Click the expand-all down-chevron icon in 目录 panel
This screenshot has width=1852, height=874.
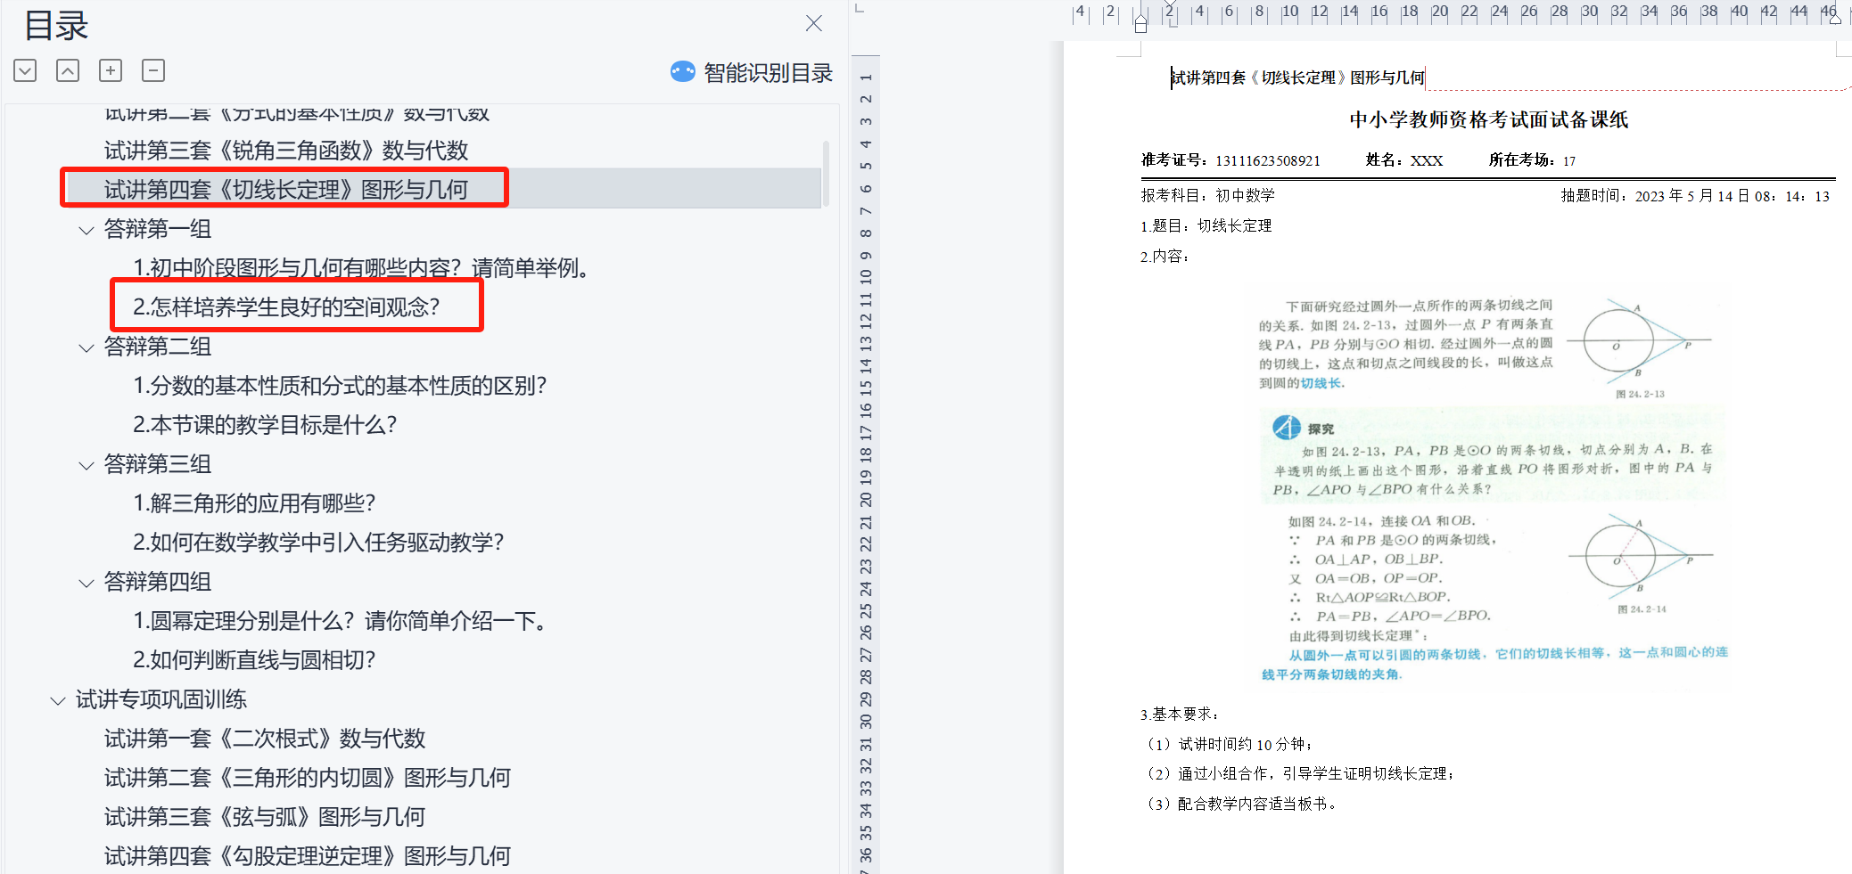(x=25, y=70)
